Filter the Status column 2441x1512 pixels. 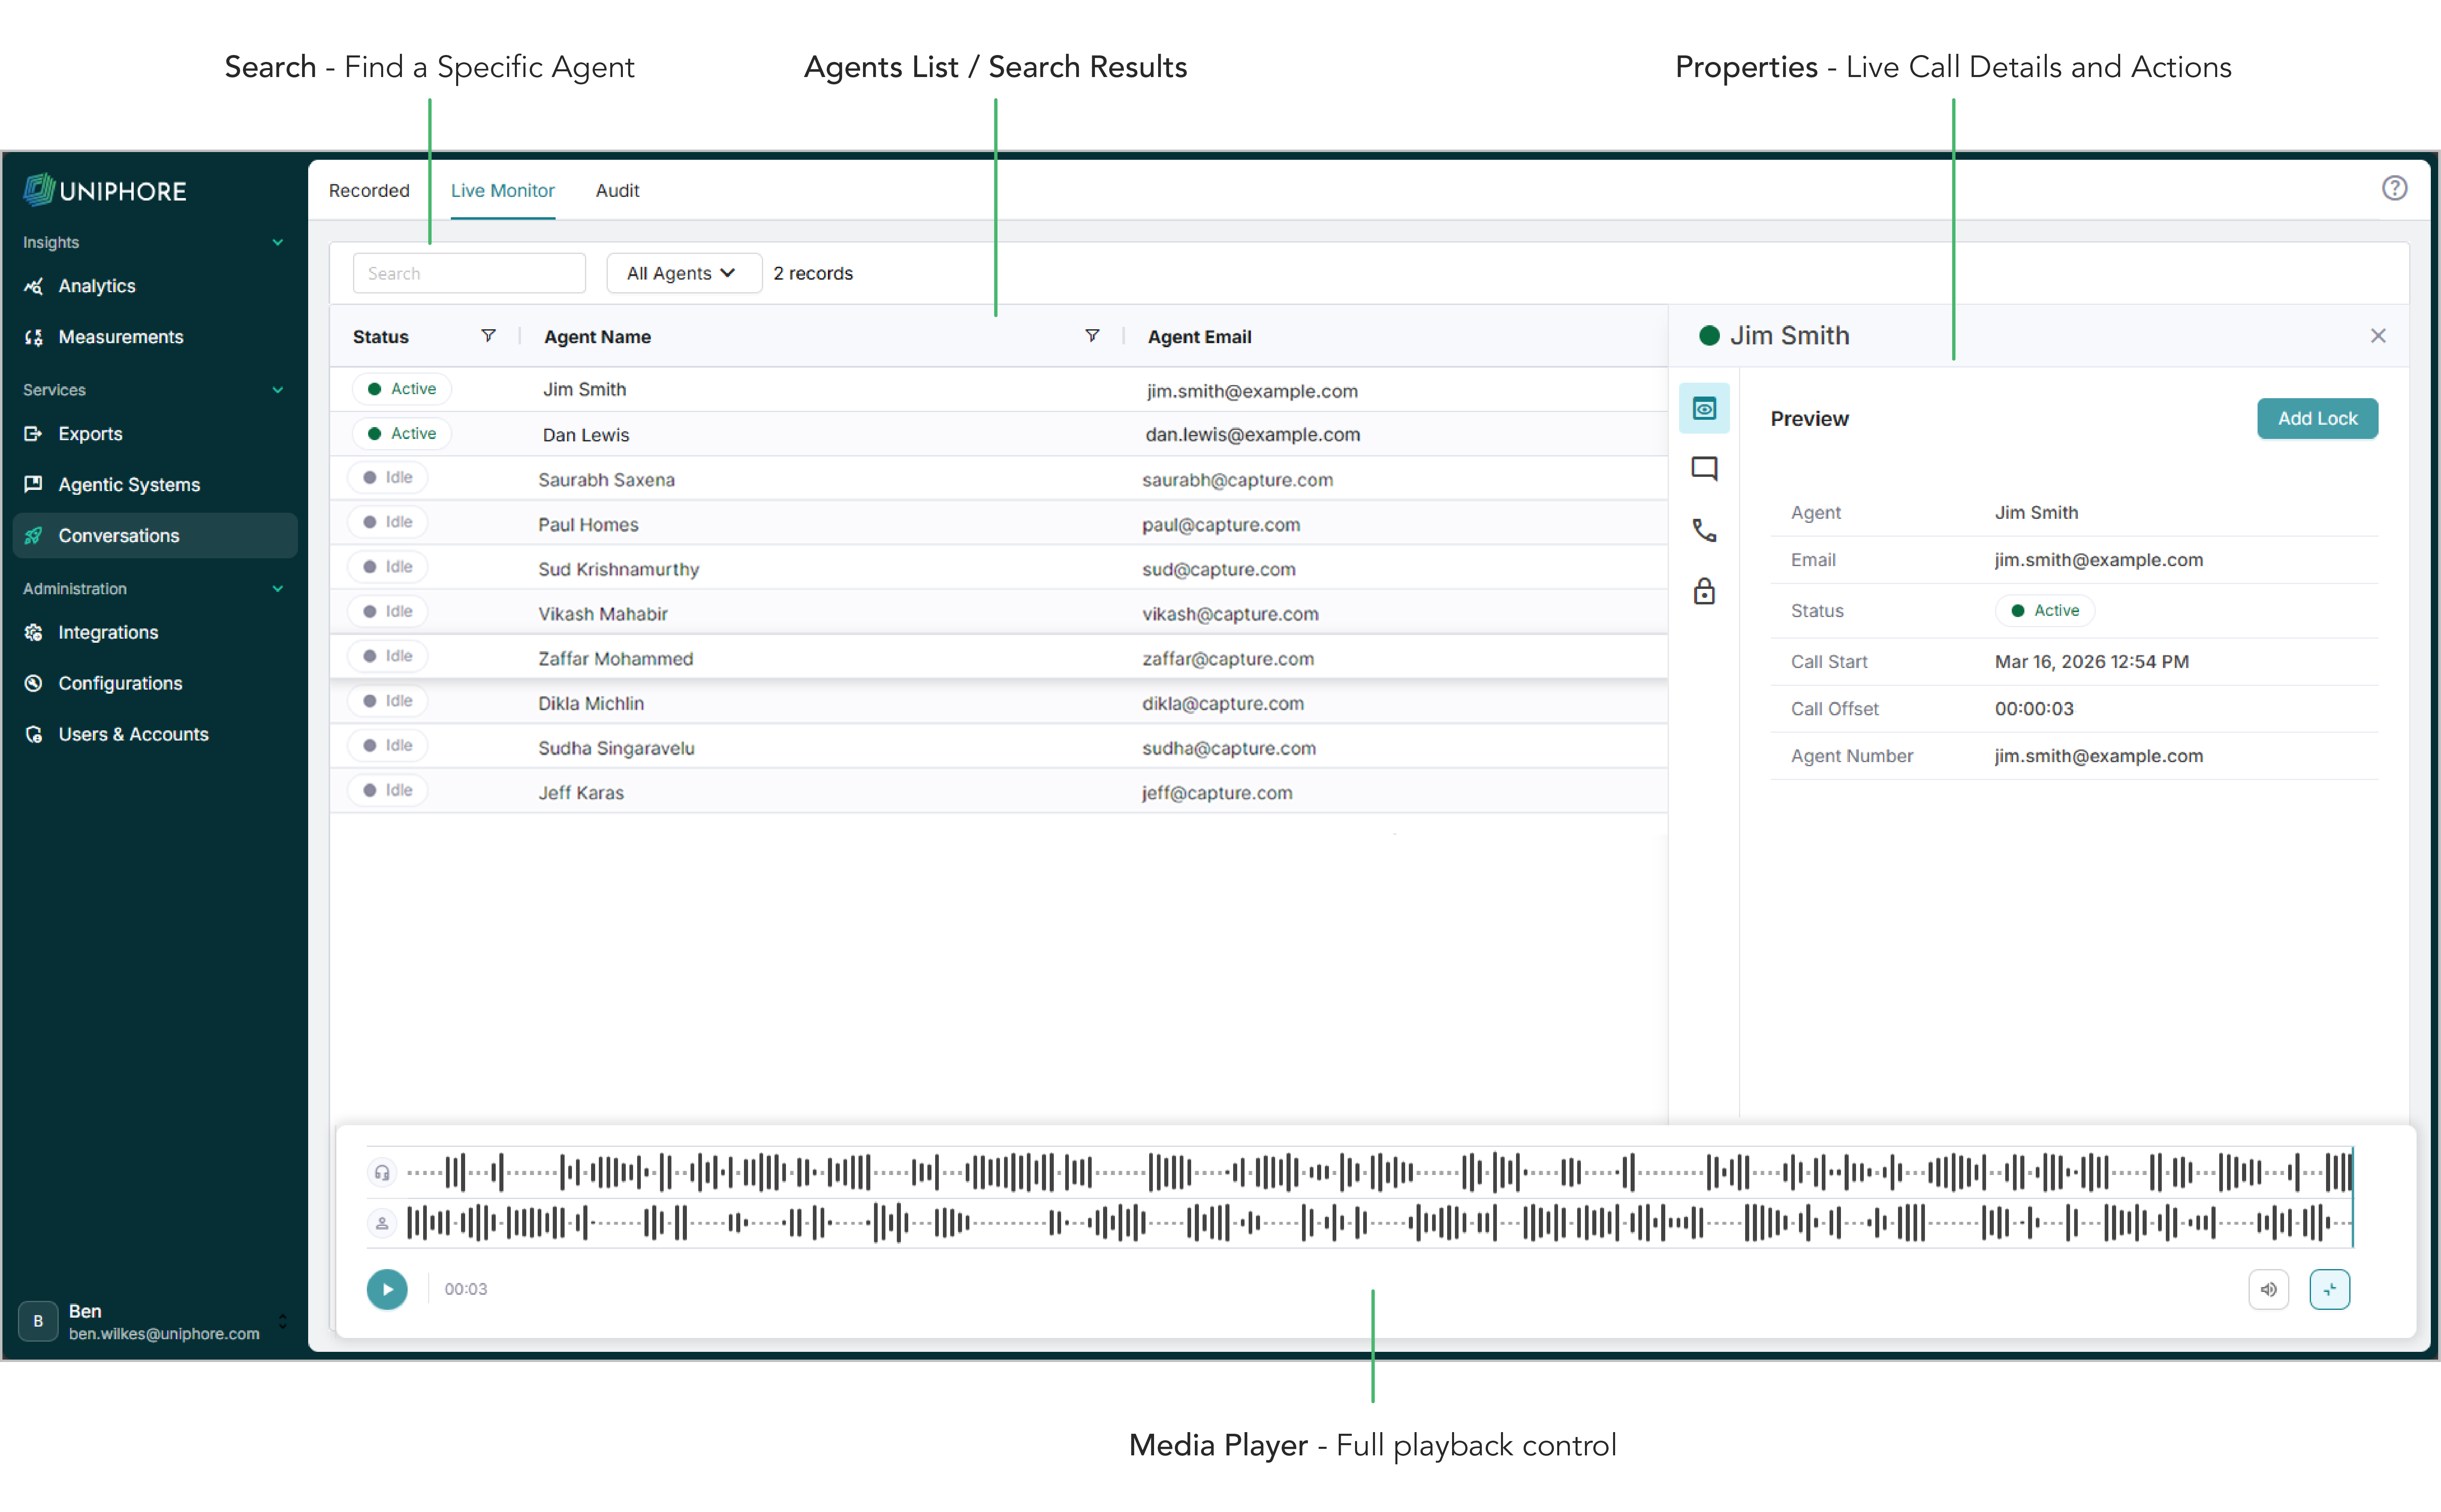(x=488, y=336)
